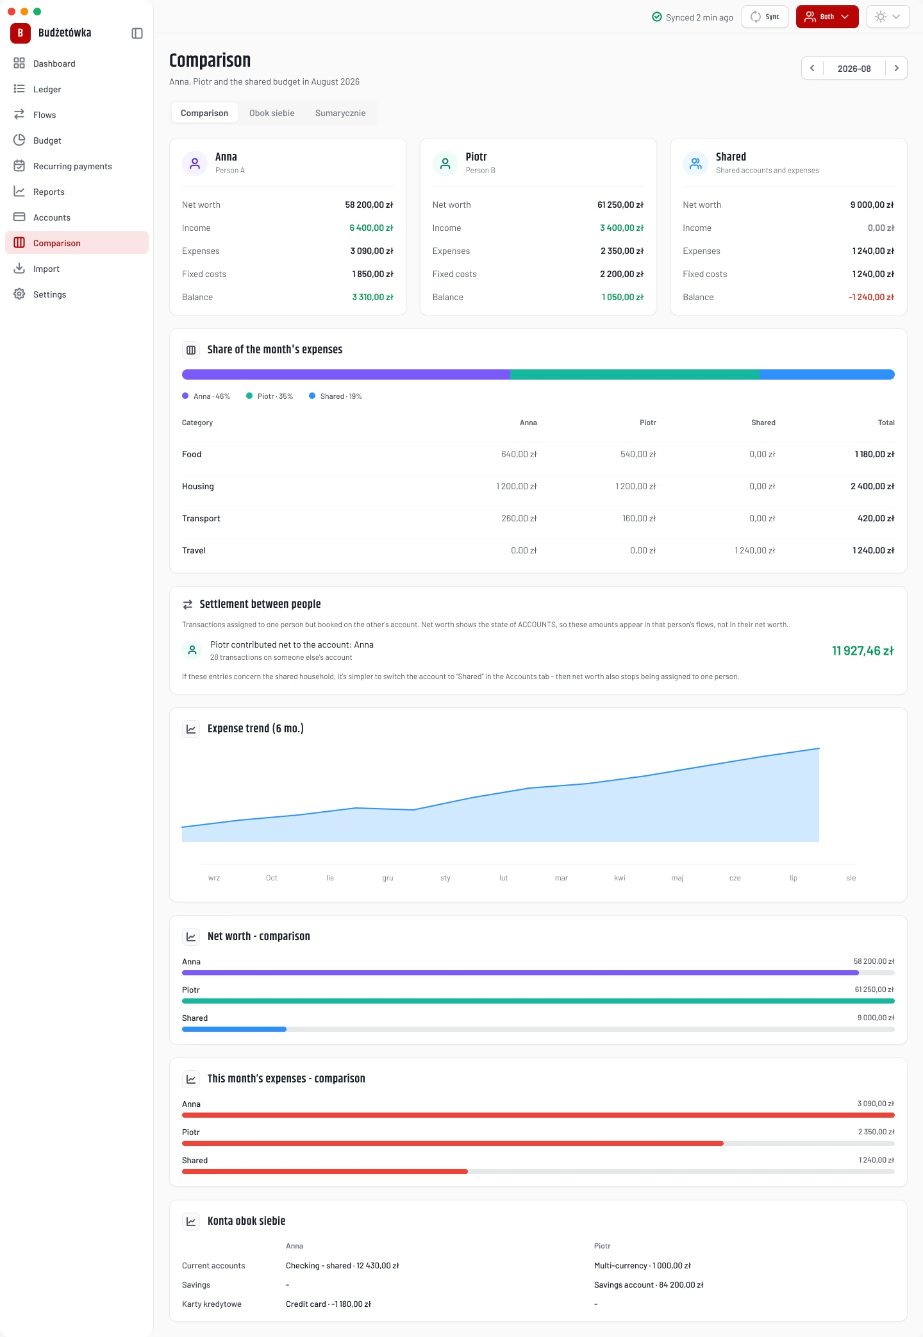Open the Both person selector dropdown
This screenshot has height=1337, width=923.
coord(827,17)
